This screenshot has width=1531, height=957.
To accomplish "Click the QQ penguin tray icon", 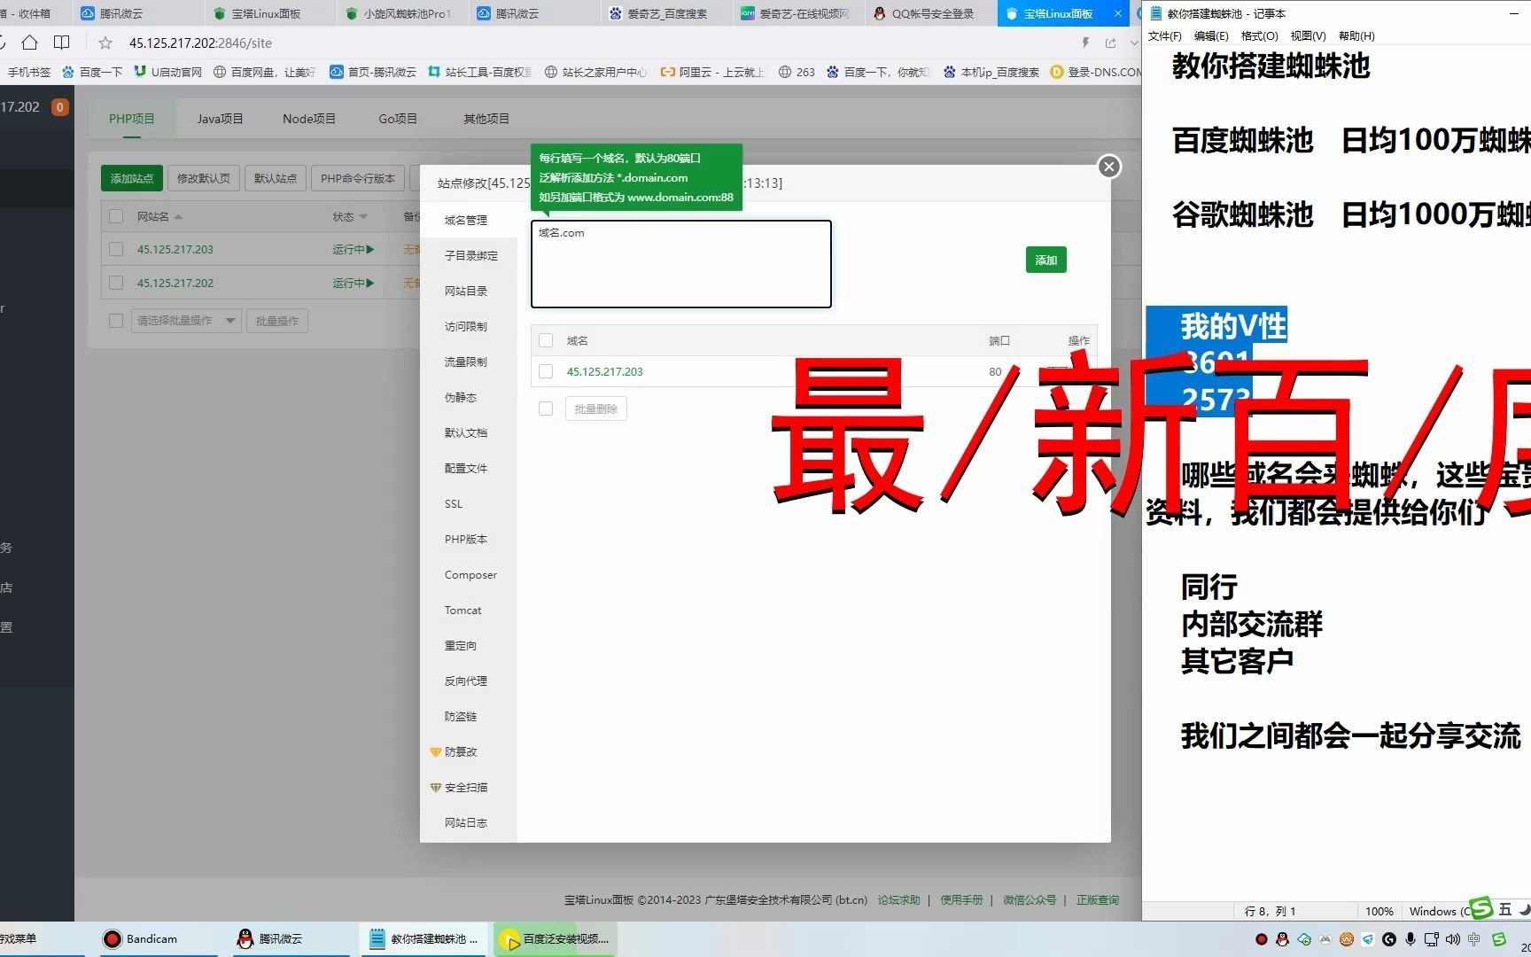I will point(1282,939).
